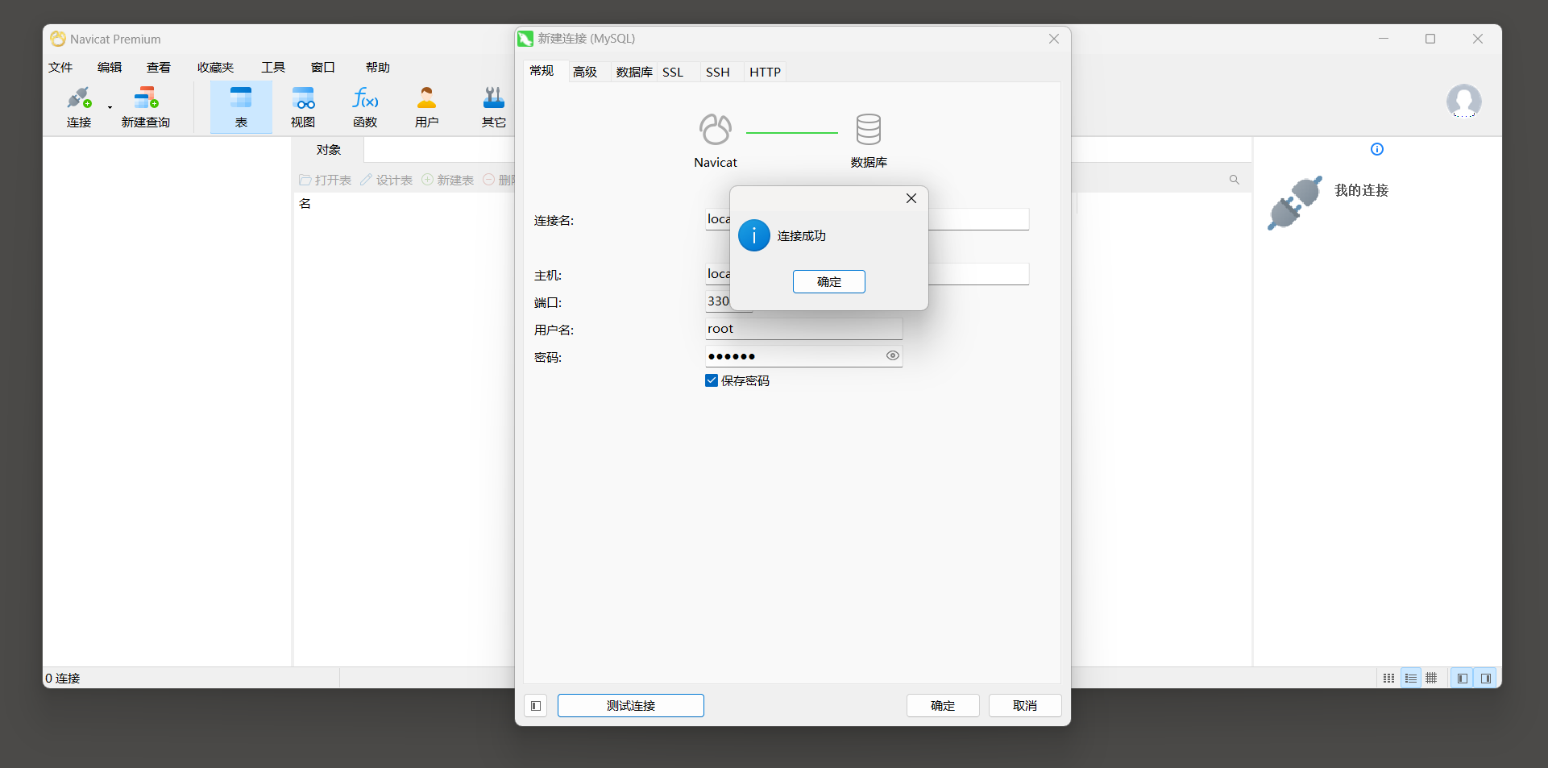Open the 窗口 menu

point(323,68)
